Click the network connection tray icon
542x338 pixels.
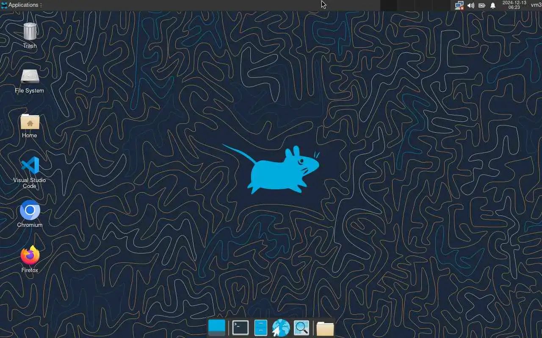click(459, 5)
